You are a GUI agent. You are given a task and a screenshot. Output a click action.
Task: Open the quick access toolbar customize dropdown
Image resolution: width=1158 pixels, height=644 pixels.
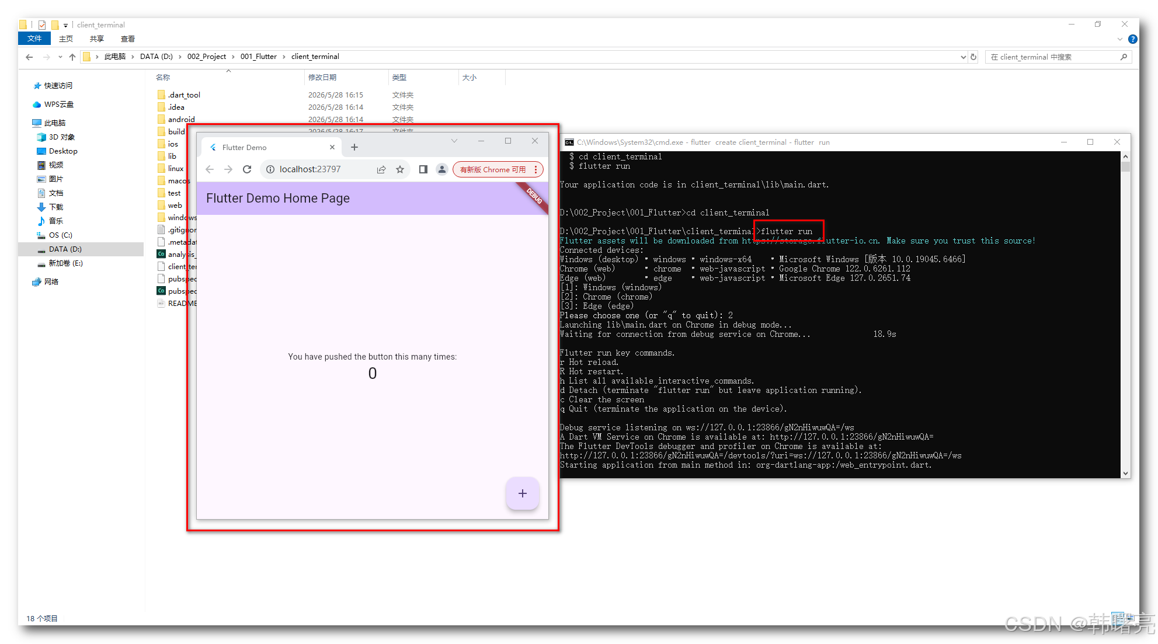click(x=65, y=25)
